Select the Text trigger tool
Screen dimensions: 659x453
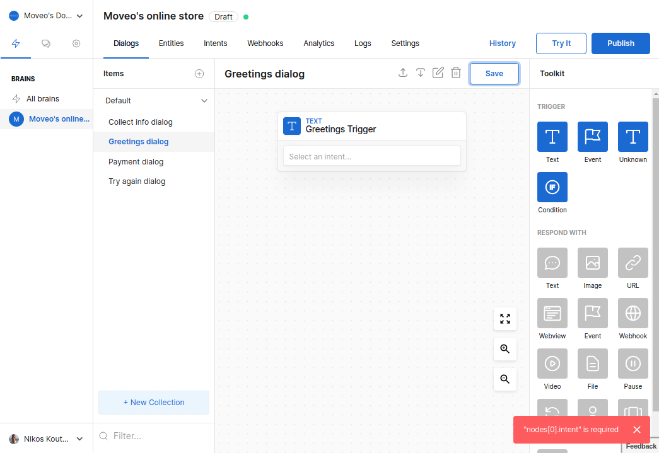[x=552, y=137]
